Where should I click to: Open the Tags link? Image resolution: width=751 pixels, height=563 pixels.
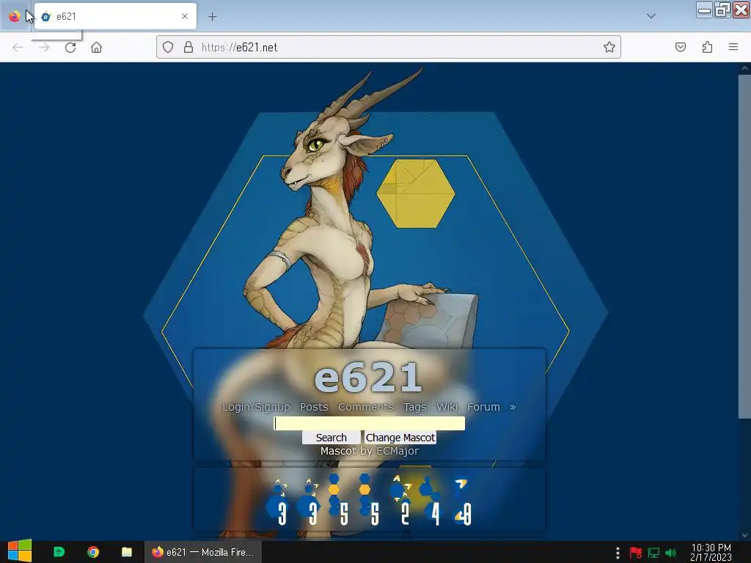[415, 407]
